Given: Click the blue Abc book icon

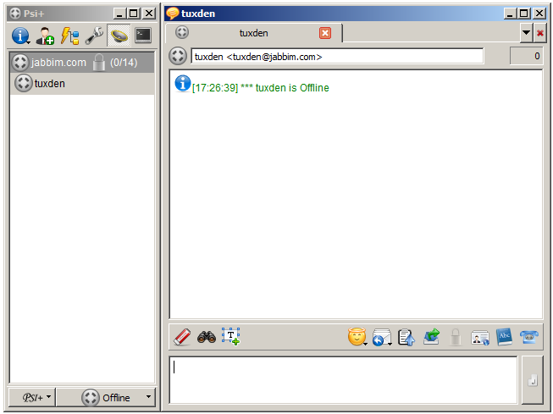Looking at the screenshot, I should click(505, 337).
